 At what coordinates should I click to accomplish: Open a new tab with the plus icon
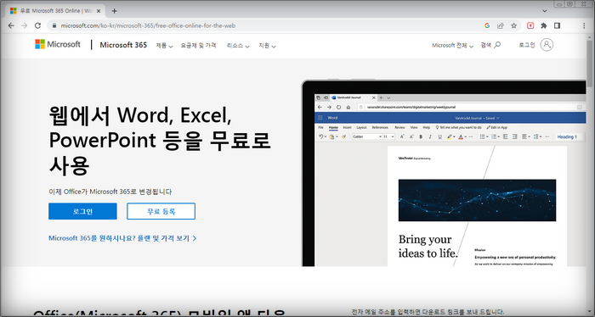pyautogui.click(x=114, y=11)
